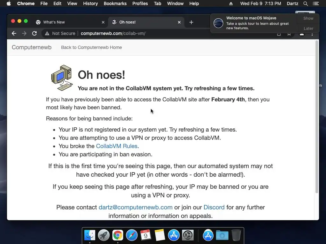
Task: Close the What's New tab
Action: [x=103, y=22]
